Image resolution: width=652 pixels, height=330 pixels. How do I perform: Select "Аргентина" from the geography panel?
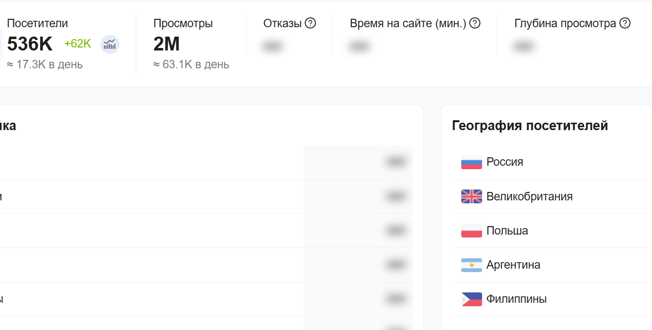(514, 265)
